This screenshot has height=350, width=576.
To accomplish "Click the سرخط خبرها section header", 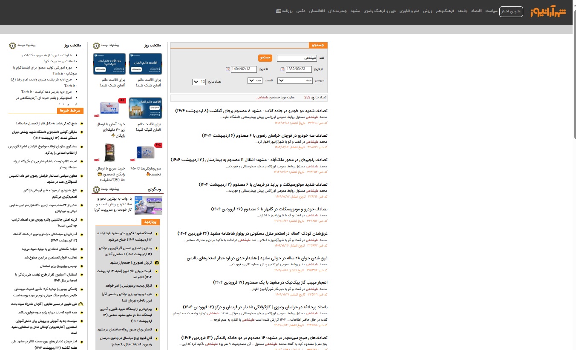I will (70, 111).
